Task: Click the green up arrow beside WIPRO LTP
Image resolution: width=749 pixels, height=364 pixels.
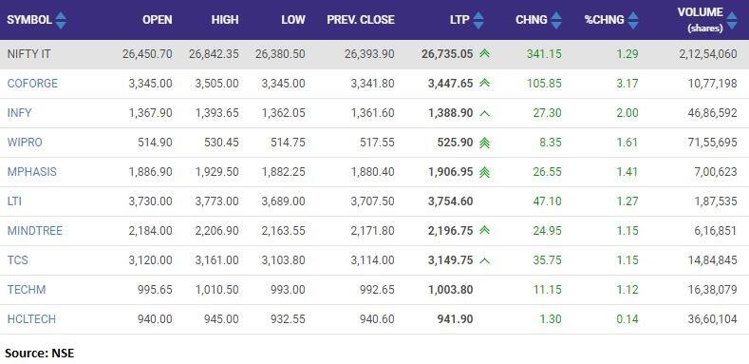Action: click(484, 143)
